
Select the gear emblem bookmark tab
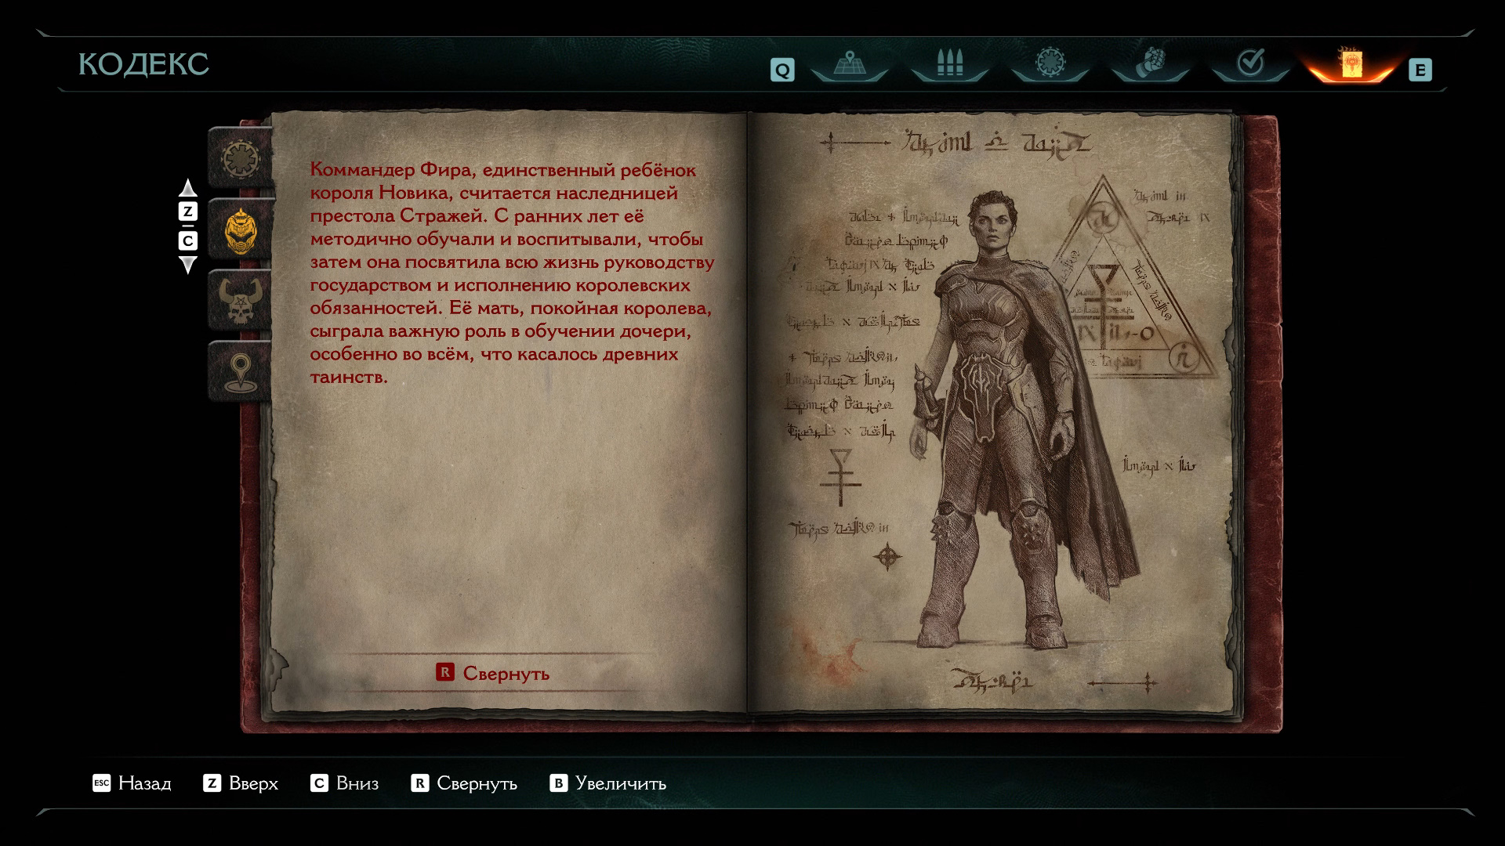241,159
